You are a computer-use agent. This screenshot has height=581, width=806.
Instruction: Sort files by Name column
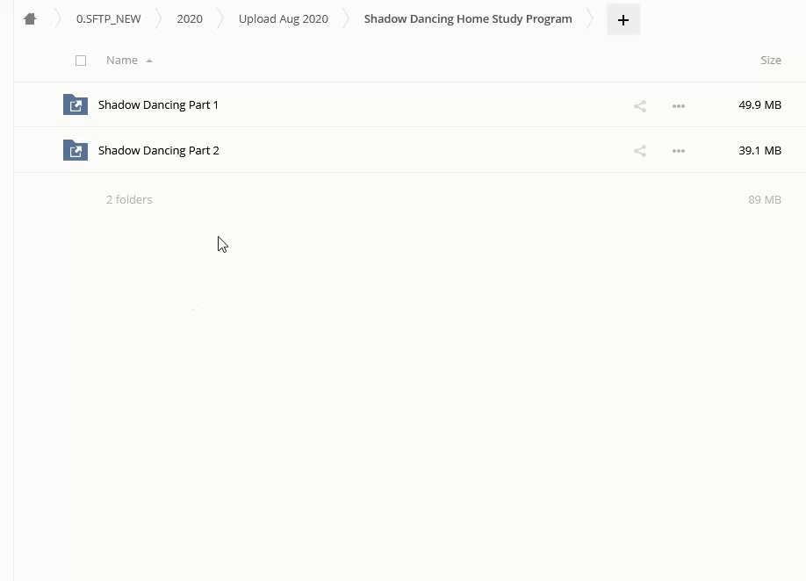122,61
